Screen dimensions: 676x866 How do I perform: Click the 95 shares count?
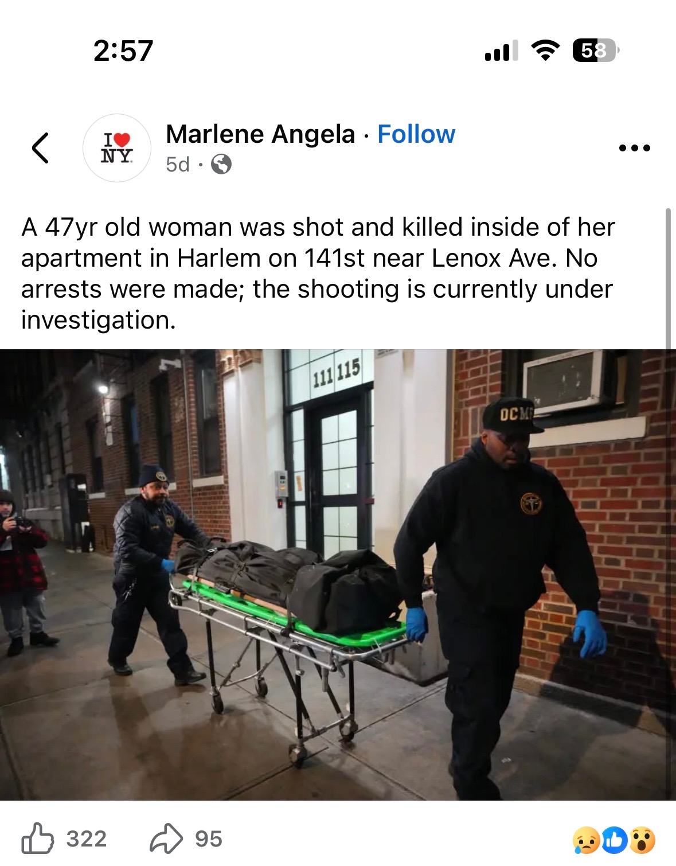(209, 839)
